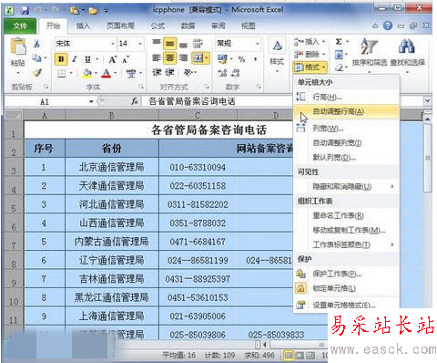Click the Delete cells button
437x363 pixels.
click(x=310, y=55)
